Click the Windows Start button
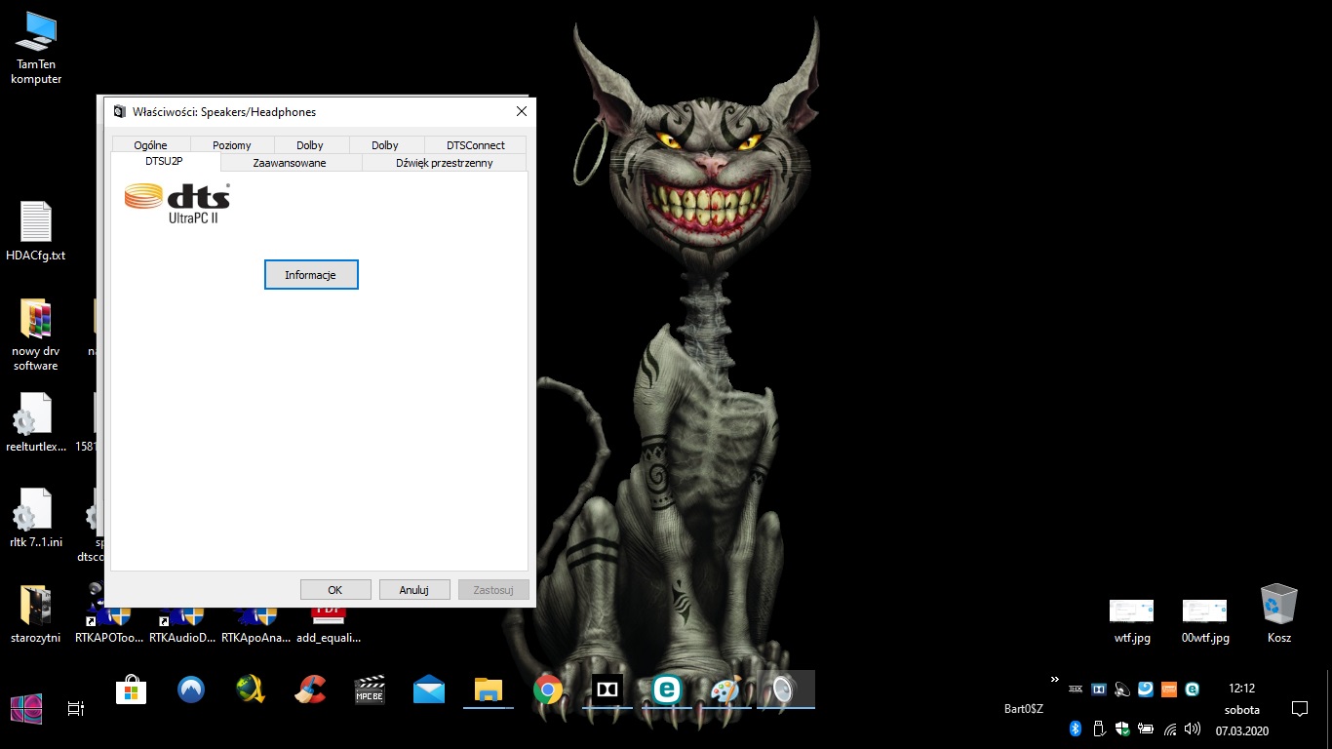Image resolution: width=1332 pixels, height=749 pixels. 25,709
